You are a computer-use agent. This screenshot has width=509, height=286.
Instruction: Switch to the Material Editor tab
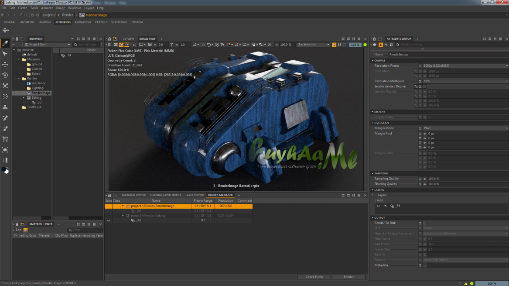coord(134,195)
